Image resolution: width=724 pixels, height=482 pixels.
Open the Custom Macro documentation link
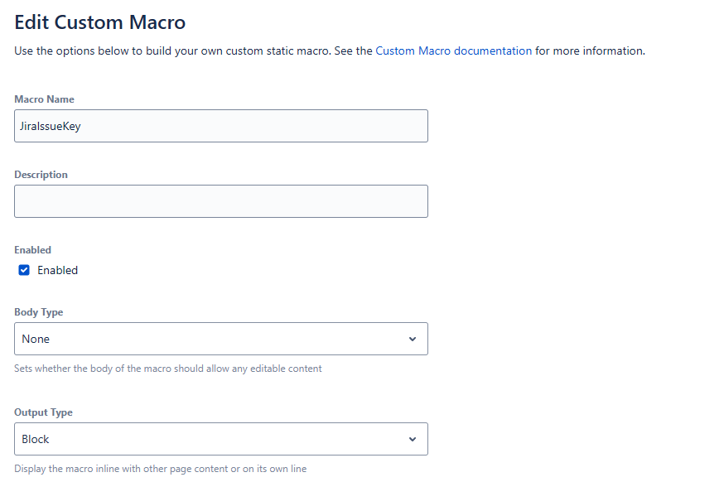(x=453, y=51)
